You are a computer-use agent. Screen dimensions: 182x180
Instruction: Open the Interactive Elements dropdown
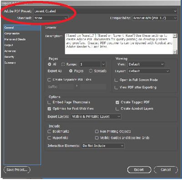103,146
